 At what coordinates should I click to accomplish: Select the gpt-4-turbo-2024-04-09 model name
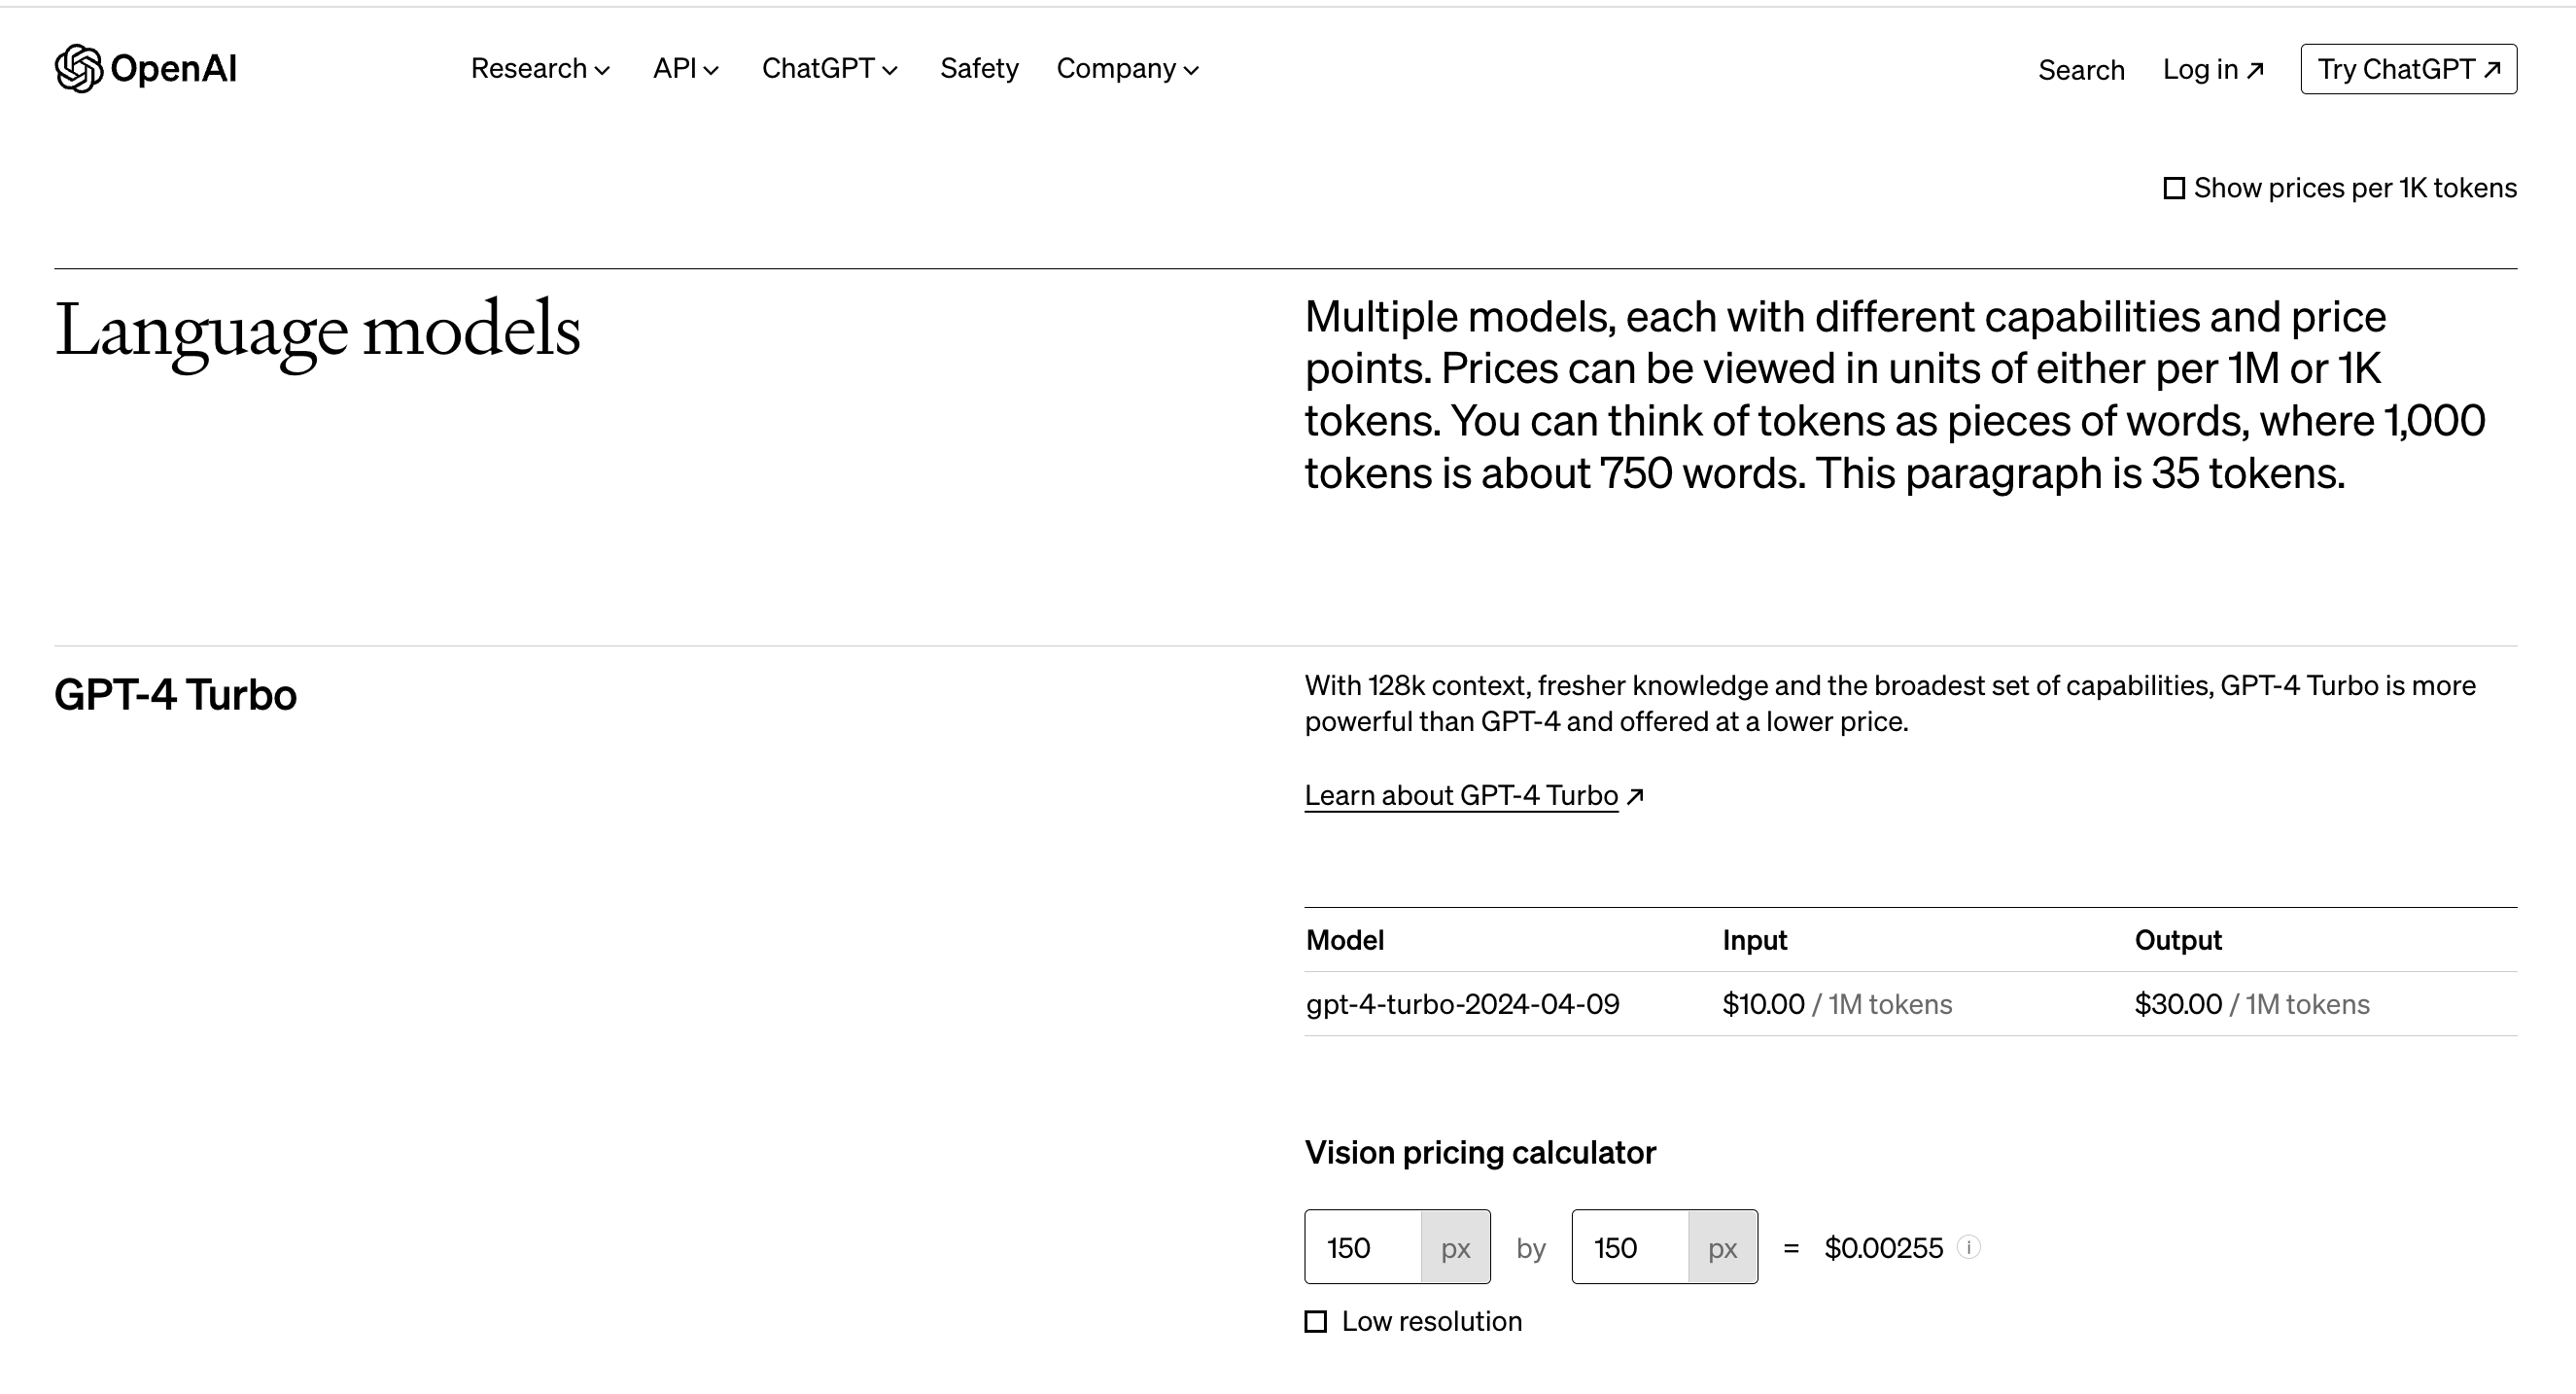click(1462, 1004)
